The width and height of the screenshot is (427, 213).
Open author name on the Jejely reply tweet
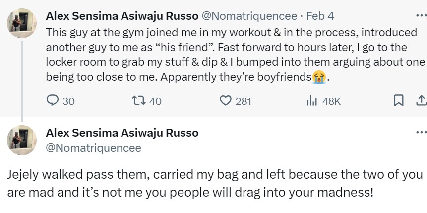pyautogui.click(x=122, y=133)
